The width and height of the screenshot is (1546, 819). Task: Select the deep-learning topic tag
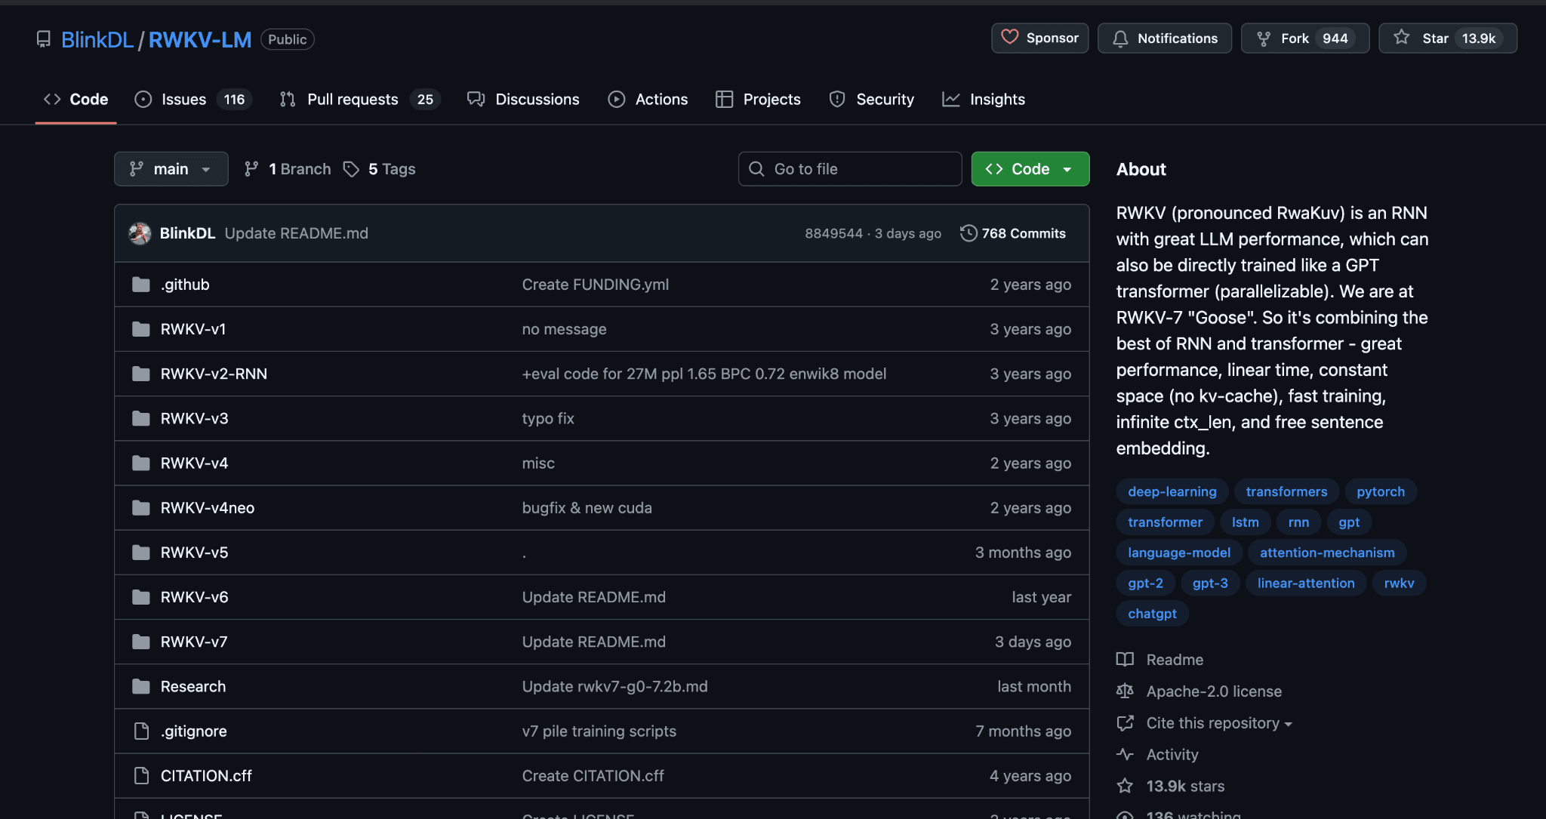[1172, 491]
